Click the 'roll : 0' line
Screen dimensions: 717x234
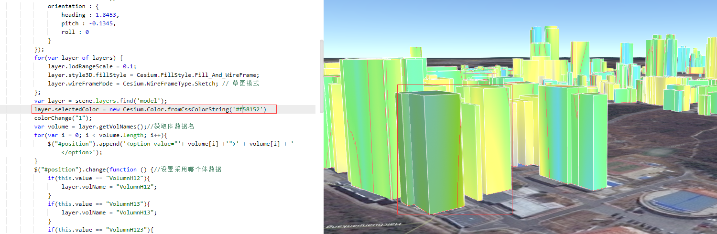click(x=75, y=32)
